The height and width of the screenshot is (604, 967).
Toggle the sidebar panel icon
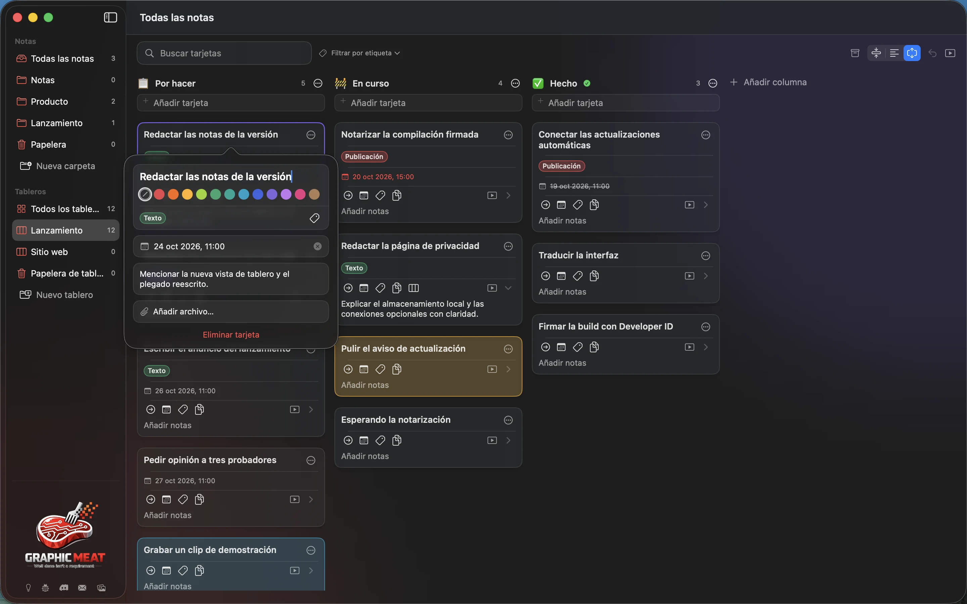point(110,17)
